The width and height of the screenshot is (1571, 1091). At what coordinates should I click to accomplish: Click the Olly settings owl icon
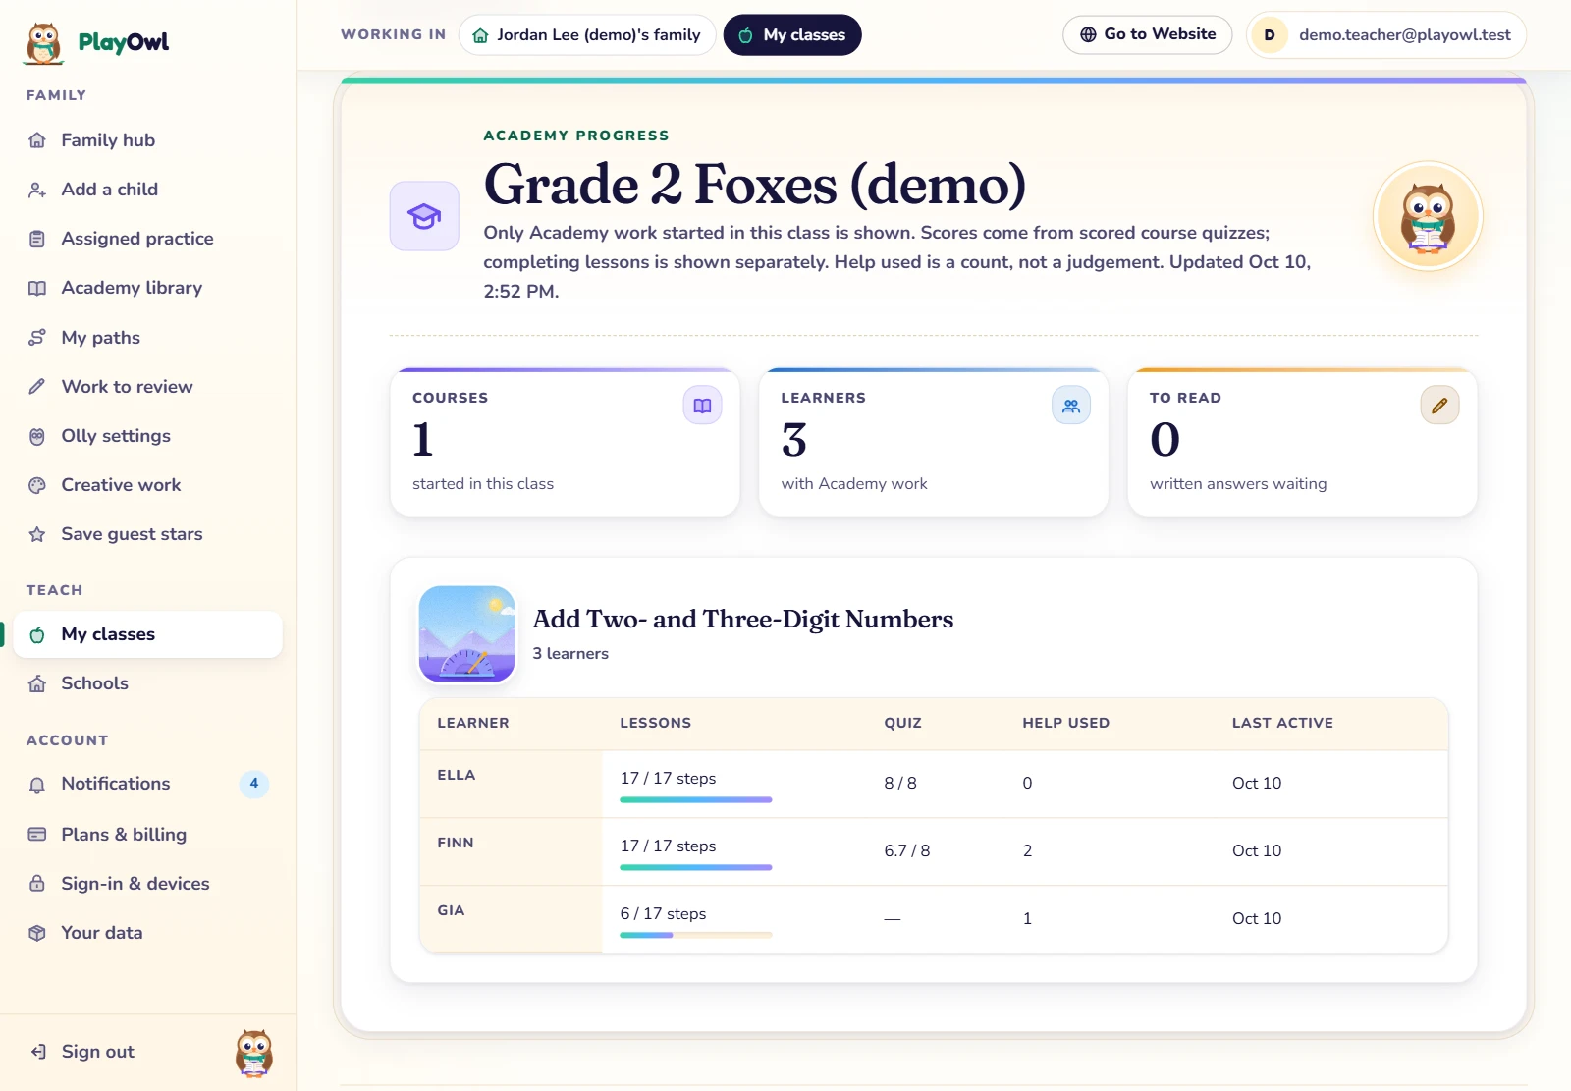coord(37,436)
